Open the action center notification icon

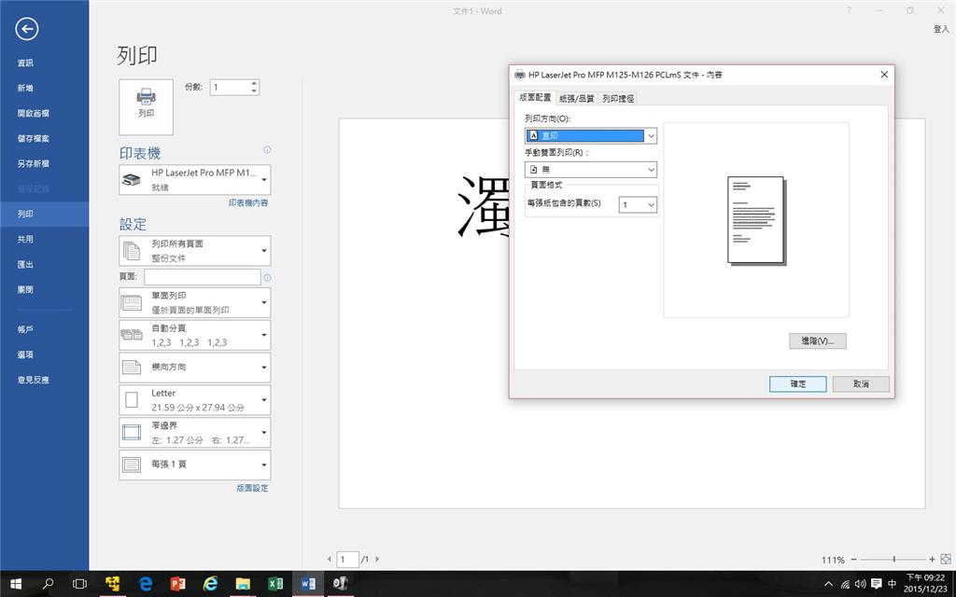coord(876,584)
